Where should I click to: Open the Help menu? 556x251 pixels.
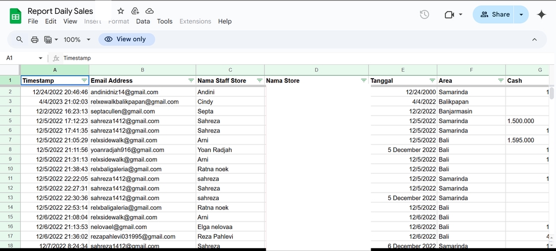pyautogui.click(x=225, y=21)
